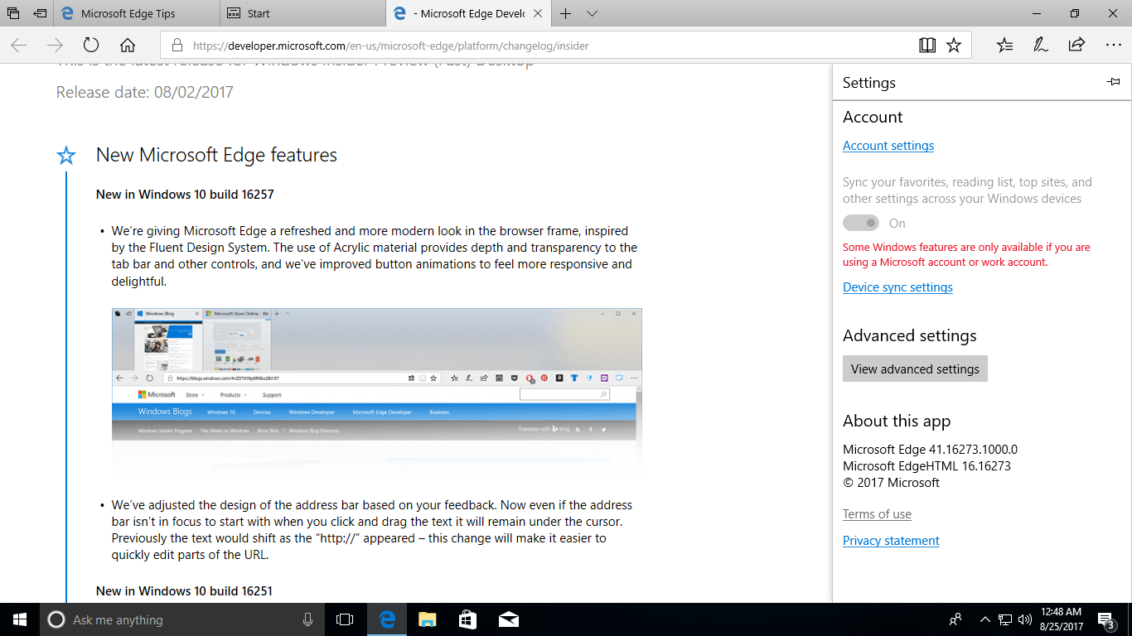
Task: Click Microsoft Edge 41.16273.1000.0 version text
Action: click(930, 450)
